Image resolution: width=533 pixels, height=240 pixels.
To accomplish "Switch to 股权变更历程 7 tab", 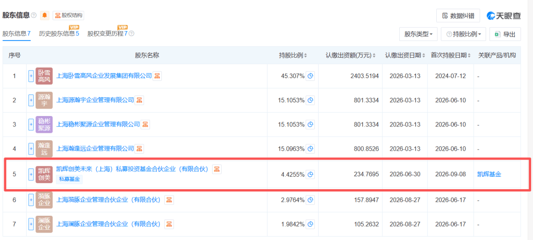I will pyautogui.click(x=108, y=34).
